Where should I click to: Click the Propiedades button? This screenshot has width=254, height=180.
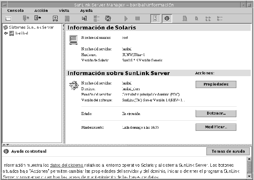(216, 84)
